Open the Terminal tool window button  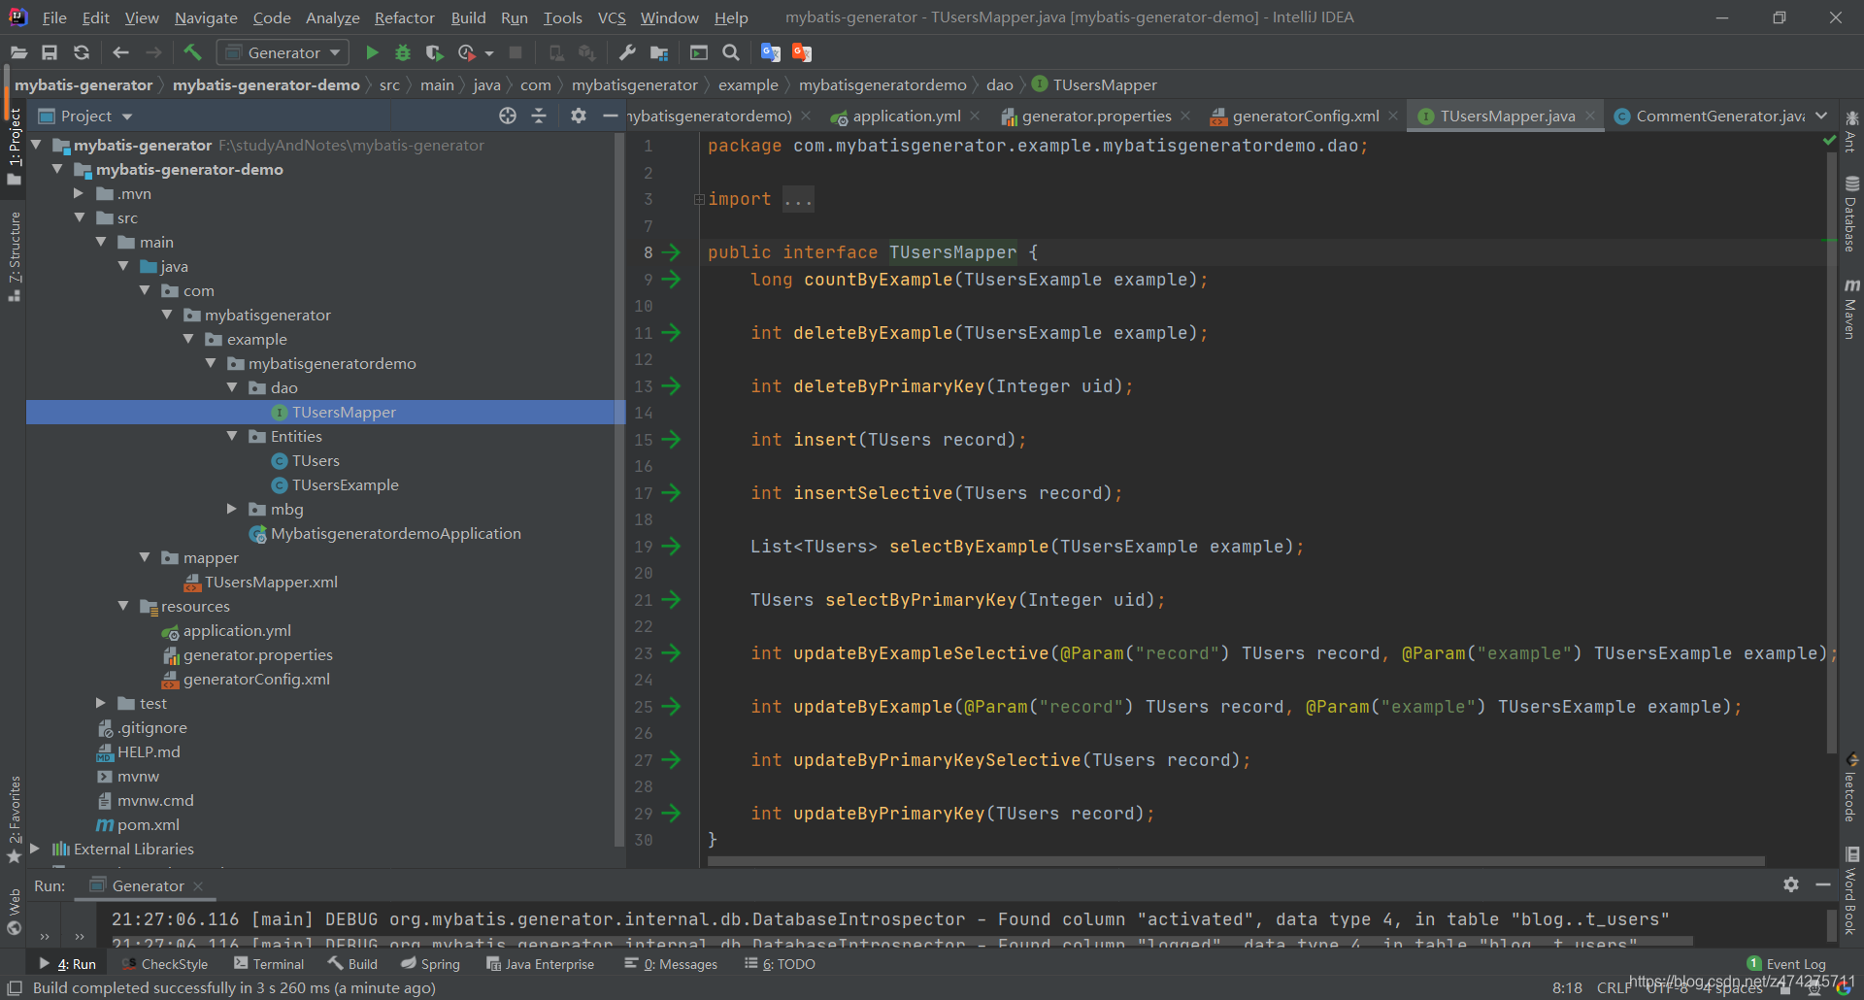tap(269, 964)
